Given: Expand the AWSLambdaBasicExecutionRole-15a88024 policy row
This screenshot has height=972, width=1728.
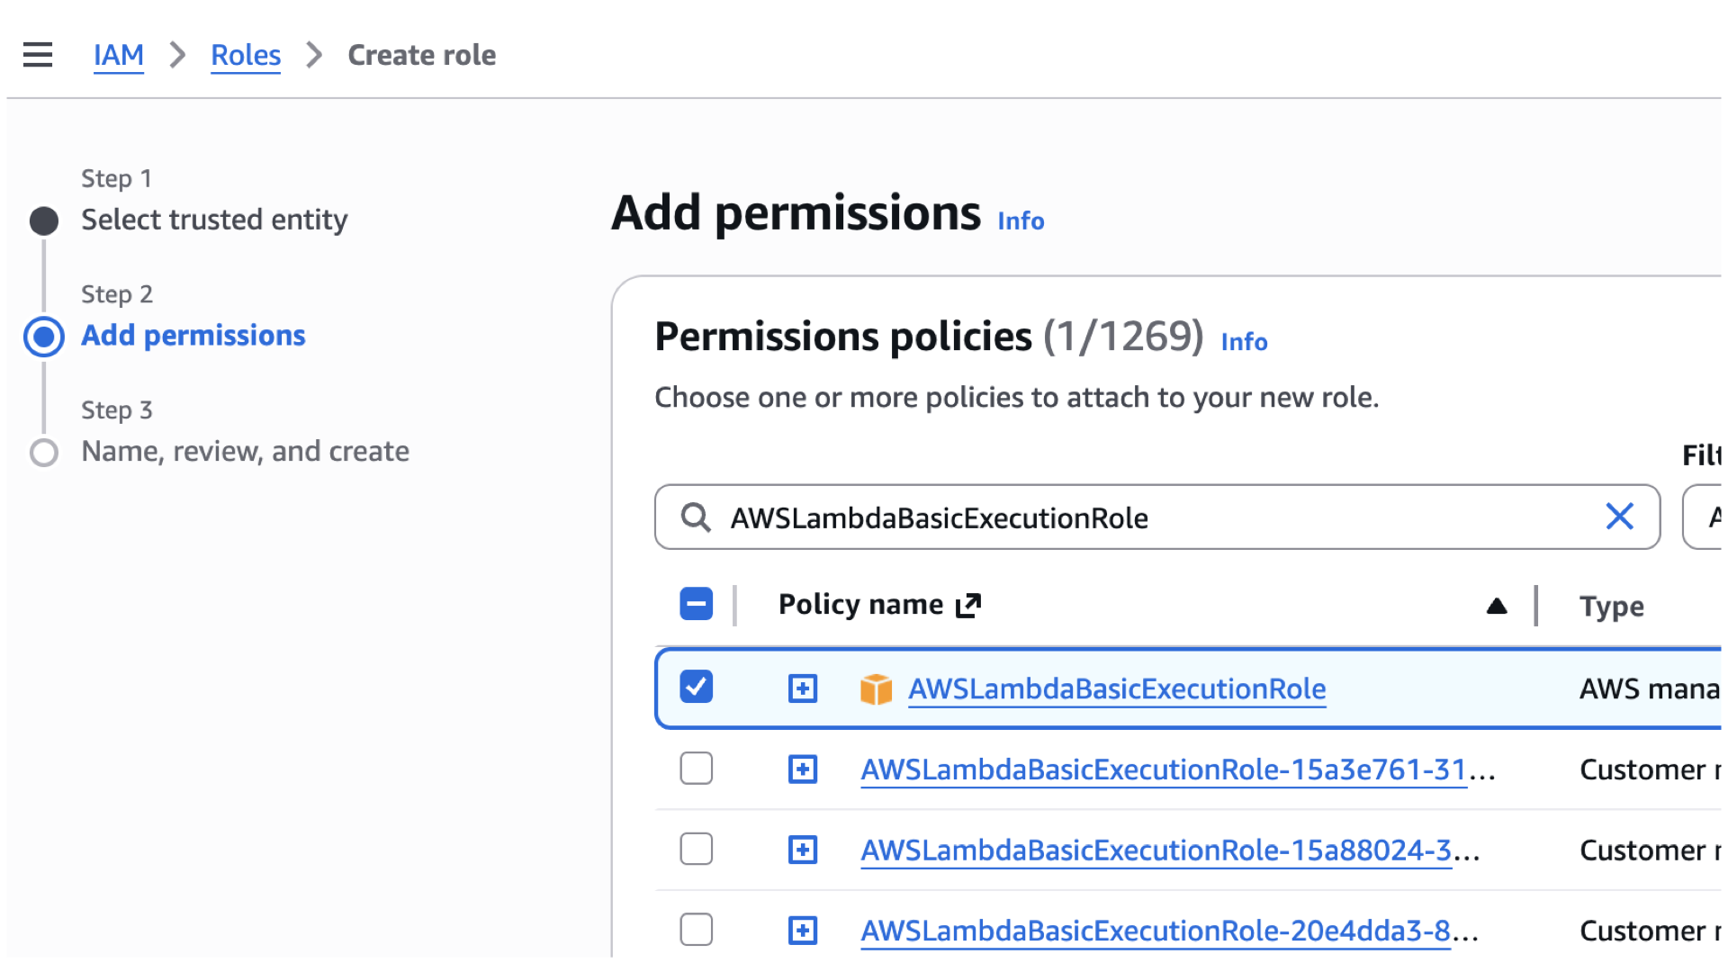Looking at the screenshot, I should pos(802,850).
